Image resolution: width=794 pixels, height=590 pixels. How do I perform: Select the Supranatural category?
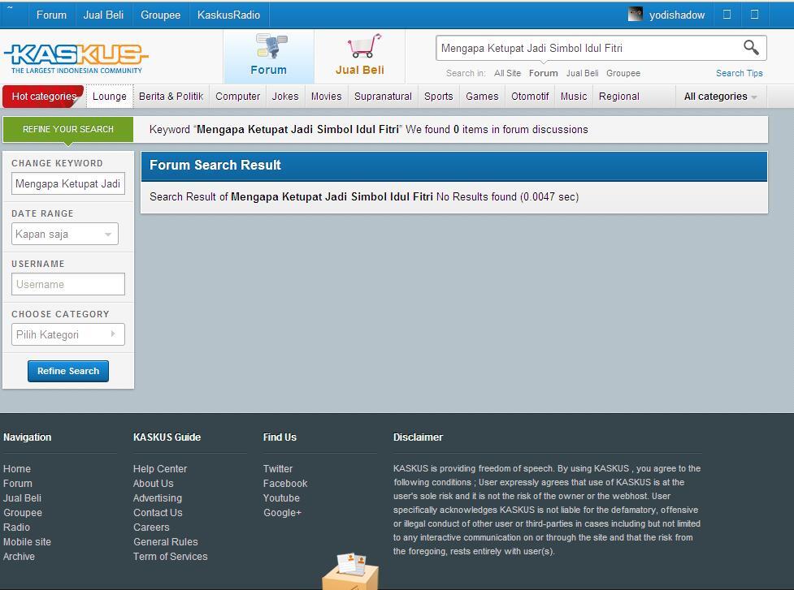coord(383,96)
